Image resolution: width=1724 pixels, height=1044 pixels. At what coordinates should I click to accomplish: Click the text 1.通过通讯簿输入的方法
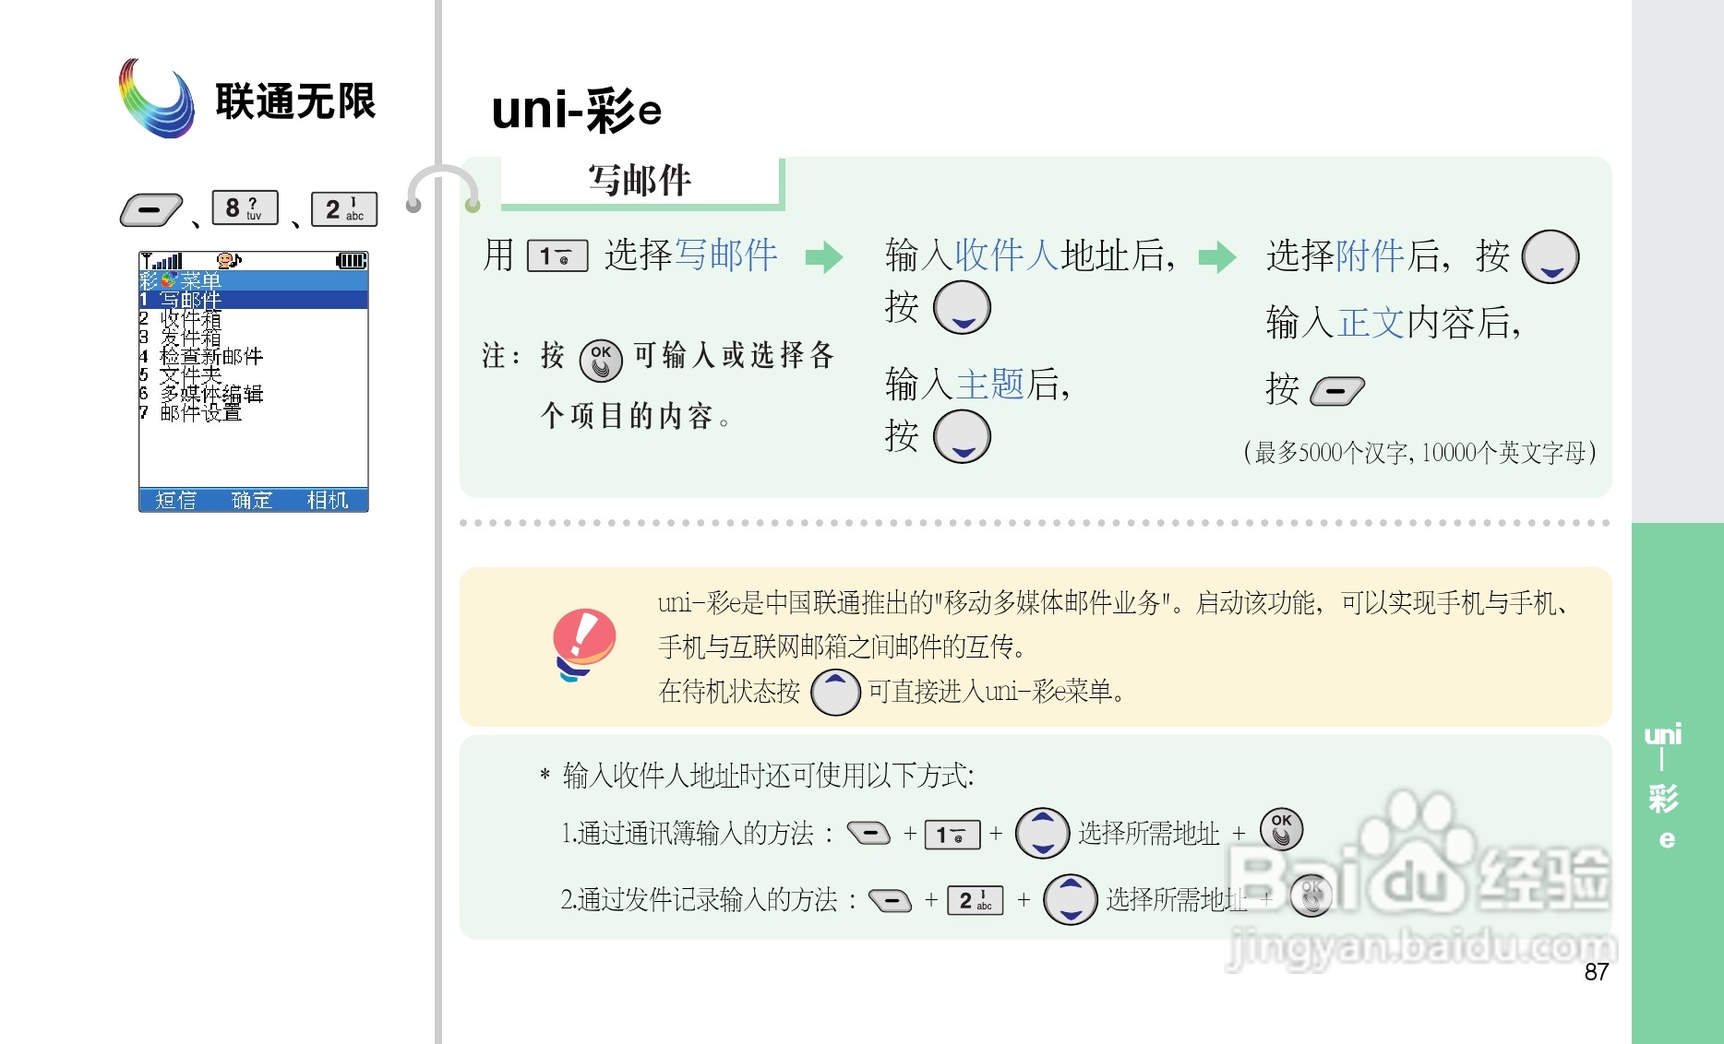[x=687, y=834]
